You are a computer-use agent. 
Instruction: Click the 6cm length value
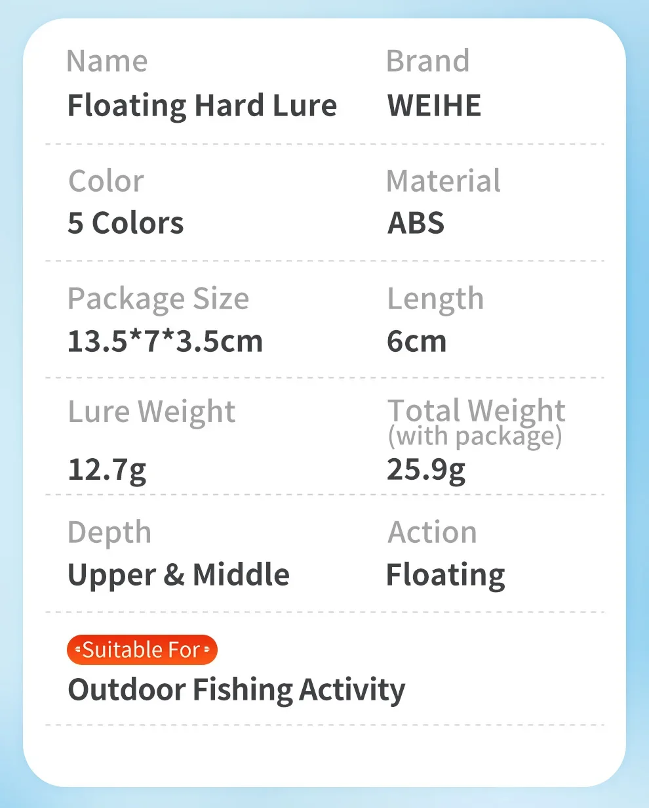pyautogui.click(x=416, y=341)
